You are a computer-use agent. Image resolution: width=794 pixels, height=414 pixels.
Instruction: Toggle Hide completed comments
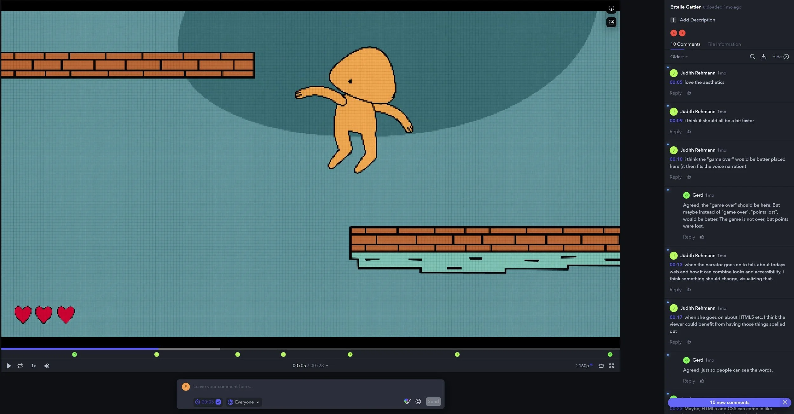780,57
